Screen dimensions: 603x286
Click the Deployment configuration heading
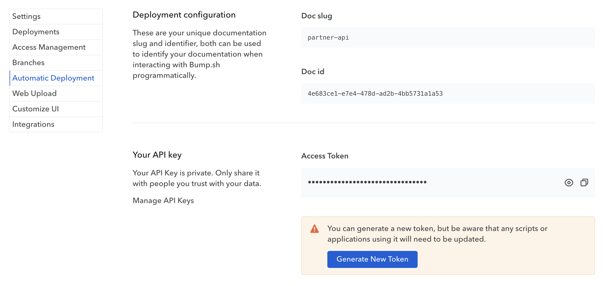tap(184, 15)
